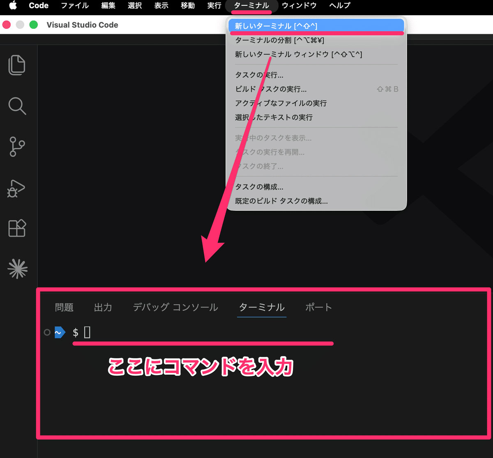Choose 選択したテキストの実行 entry

pyautogui.click(x=316, y=117)
